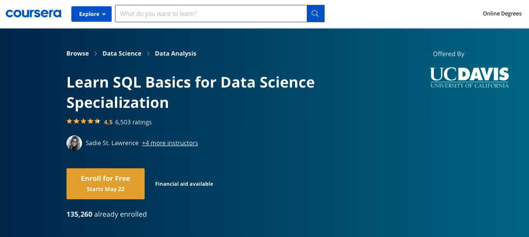Open Sadie St. Lawrence's profile photo

pos(74,143)
